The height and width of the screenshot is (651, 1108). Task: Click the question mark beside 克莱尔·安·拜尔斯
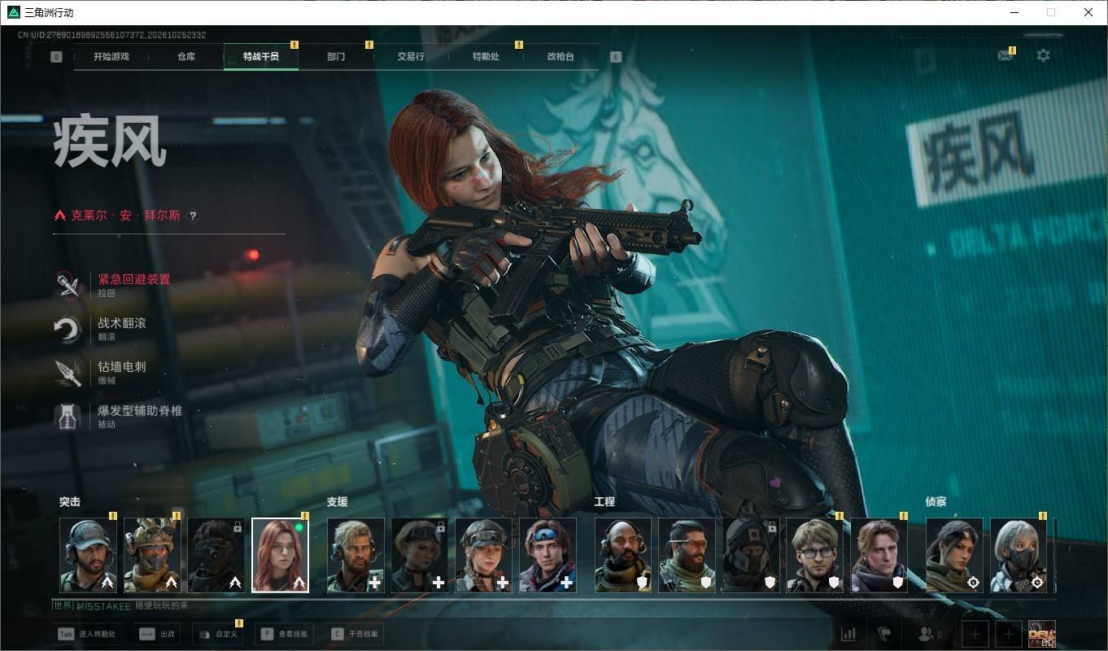tap(193, 216)
